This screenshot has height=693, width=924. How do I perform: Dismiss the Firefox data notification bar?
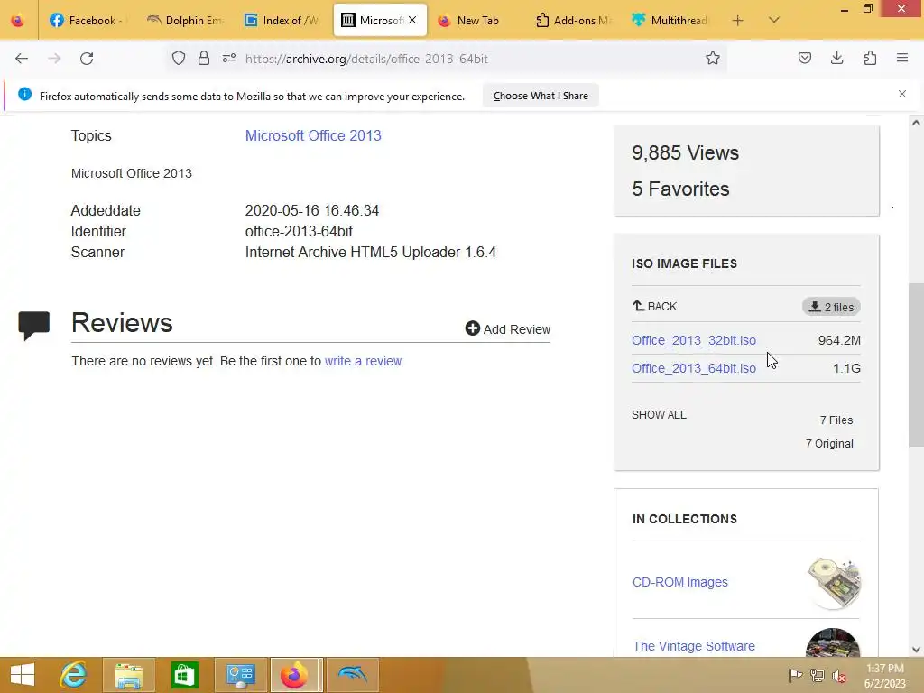(902, 94)
